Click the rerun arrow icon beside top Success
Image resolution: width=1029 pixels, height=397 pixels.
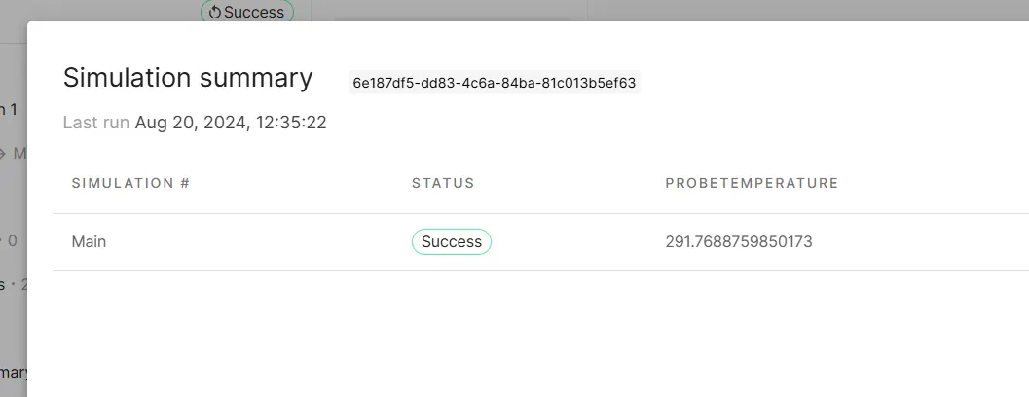(214, 12)
